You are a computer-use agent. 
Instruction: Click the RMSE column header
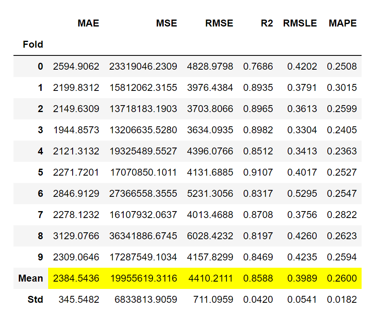point(219,23)
